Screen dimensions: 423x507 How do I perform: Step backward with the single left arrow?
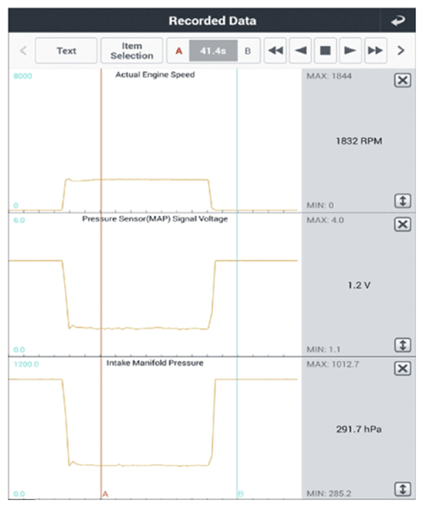300,50
